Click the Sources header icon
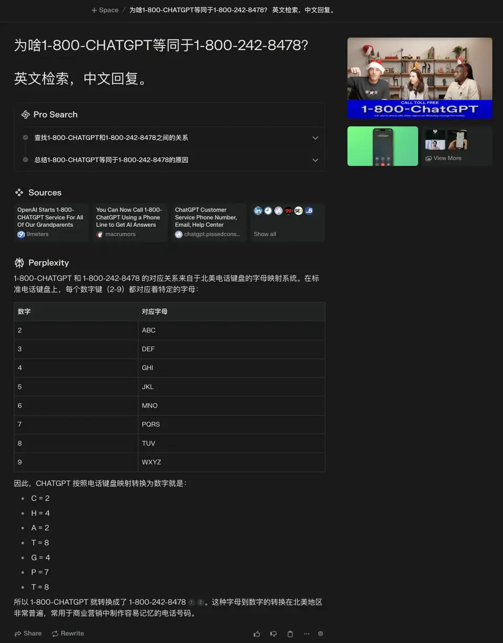This screenshot has width=503, height=643. [19, 193]
